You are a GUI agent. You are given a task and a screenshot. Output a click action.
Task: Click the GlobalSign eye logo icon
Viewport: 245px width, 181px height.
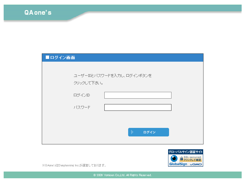point(174,158)
